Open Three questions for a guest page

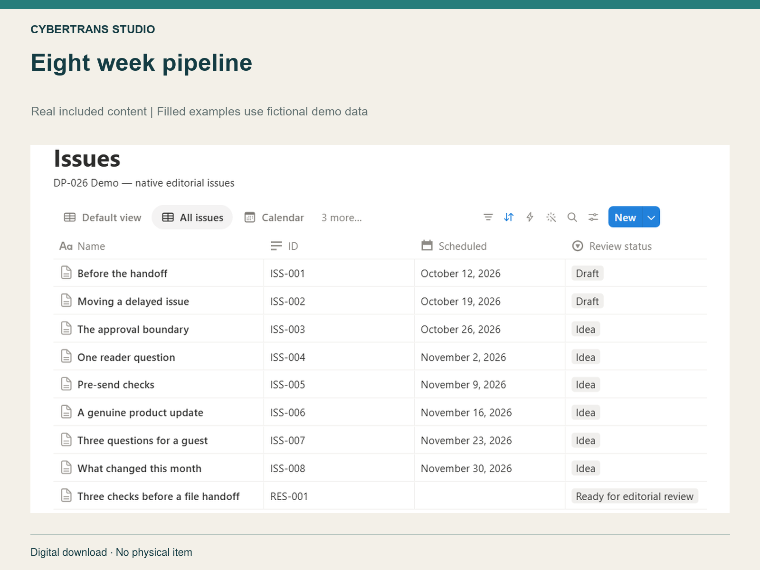pos(142,441)
